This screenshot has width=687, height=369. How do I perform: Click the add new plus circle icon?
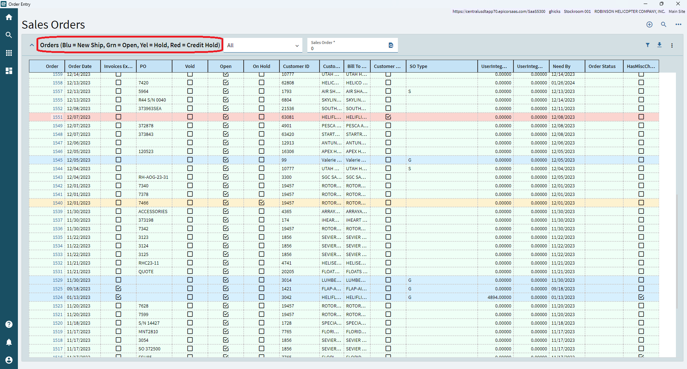tap(649, 24)
